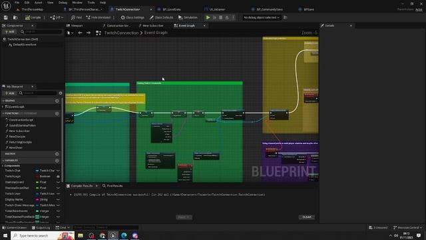This screenshot has width=426, height=240.
Task: Open the Asset menu
Action: [38, 3]
